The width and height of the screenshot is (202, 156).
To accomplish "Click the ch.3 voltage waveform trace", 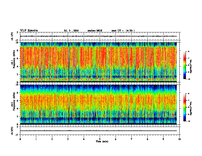I will click(x=98, y=131).
